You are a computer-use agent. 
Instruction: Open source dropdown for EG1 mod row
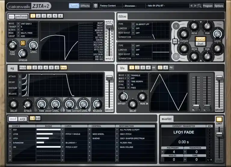click(x=10, y=130)
